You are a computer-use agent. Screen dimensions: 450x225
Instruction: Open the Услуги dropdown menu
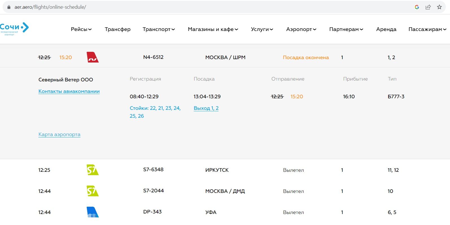click(262, 29)
